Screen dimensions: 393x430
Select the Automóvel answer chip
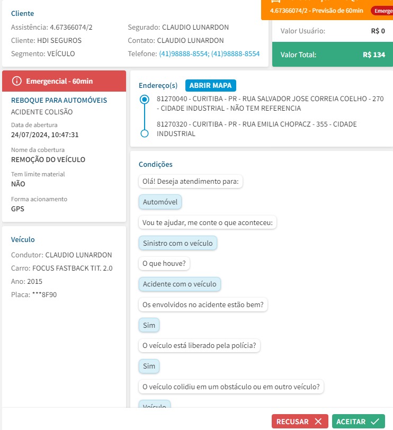[160, 202]
